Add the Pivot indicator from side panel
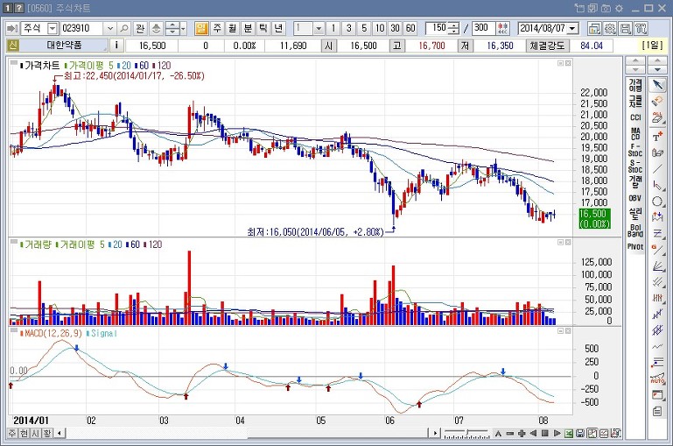 pyautogui.click(x=635, y=246)
